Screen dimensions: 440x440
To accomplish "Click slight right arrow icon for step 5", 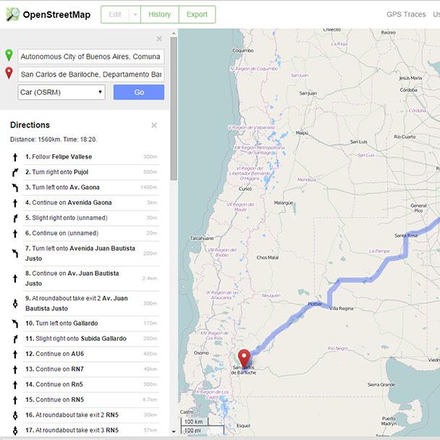I will [x=15, y=218].
